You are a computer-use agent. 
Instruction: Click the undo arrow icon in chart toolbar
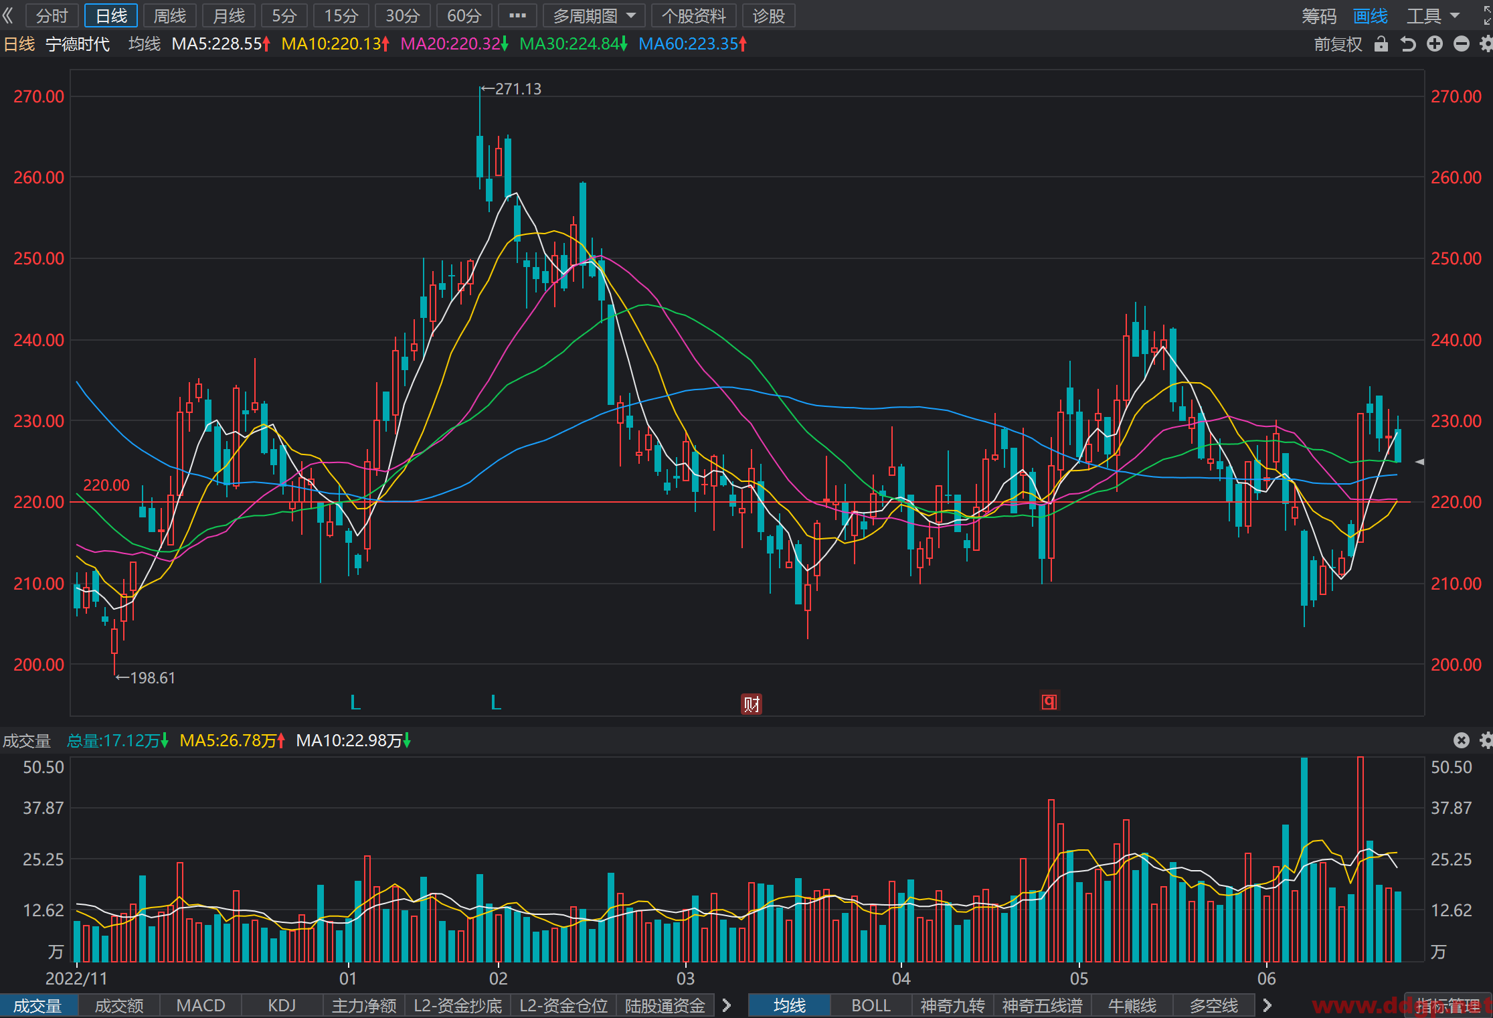pos(1408,44)
